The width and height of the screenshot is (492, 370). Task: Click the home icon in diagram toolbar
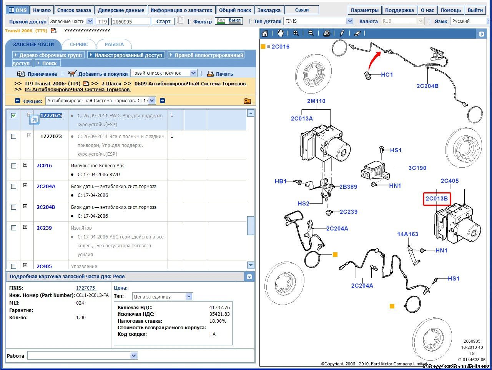(265, 33)
